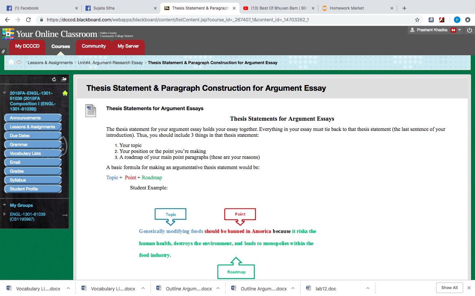Screen dimensions: 475x296
Task: Click the browser address bar URL
Action: tap(178, 20)
